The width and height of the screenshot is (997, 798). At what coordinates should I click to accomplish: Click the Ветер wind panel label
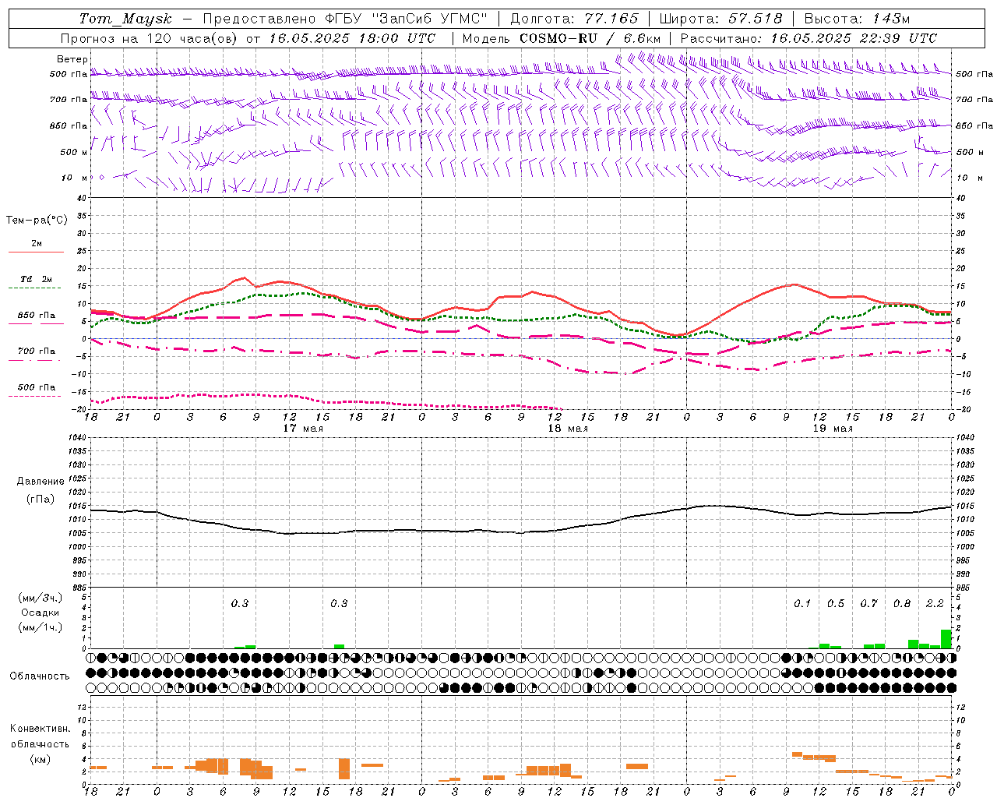(x=72, y=59)
